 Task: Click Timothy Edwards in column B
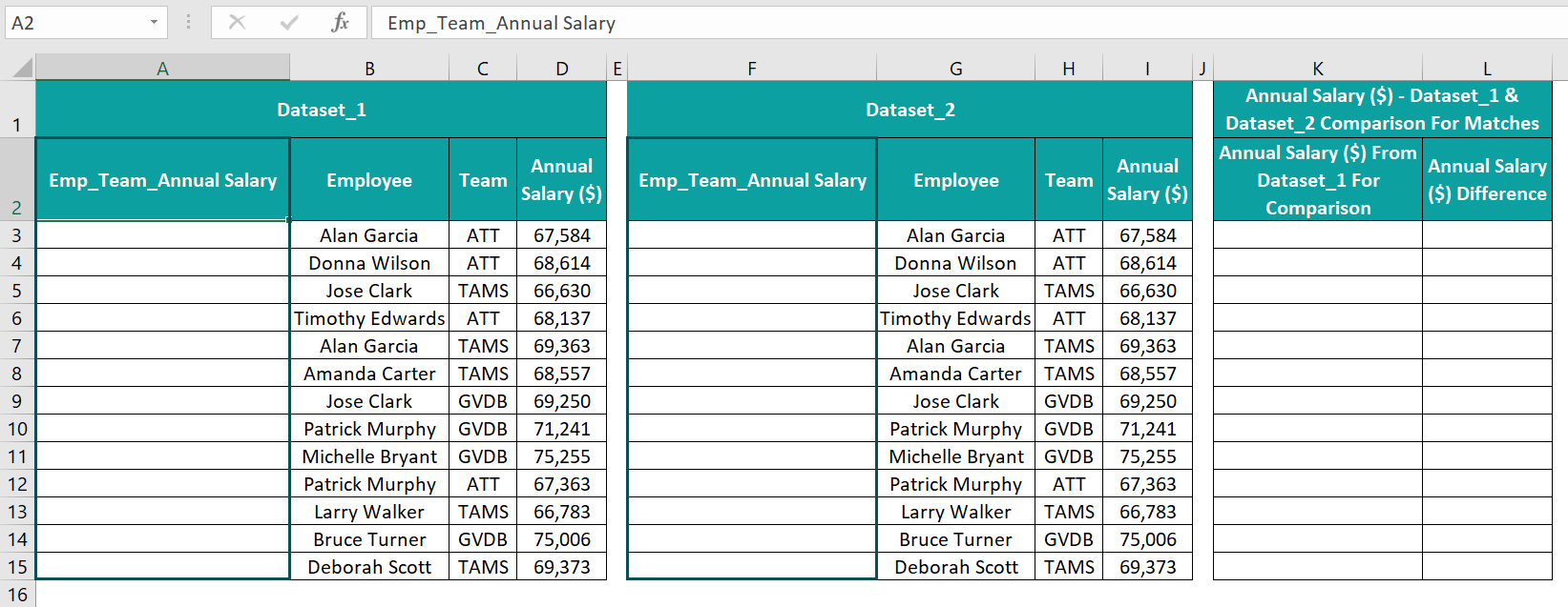pyautogui.click(x=369, y=318)
